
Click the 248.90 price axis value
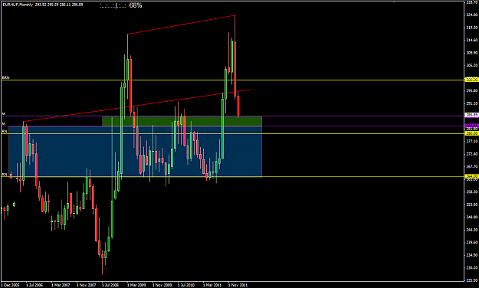point(471,217)
